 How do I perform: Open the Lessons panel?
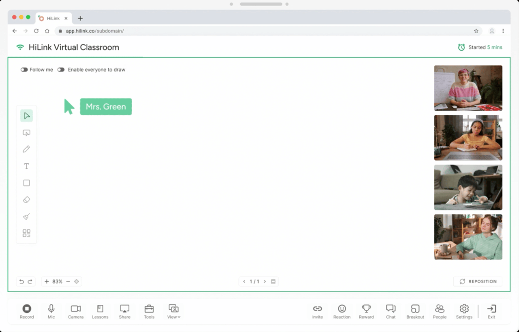click(100, 312)
